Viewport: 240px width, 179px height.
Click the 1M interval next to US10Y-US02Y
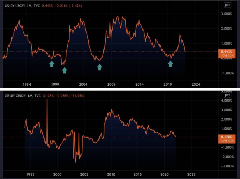point(29,6)
